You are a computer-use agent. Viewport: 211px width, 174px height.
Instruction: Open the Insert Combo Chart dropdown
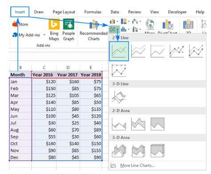tap(136, 29)
